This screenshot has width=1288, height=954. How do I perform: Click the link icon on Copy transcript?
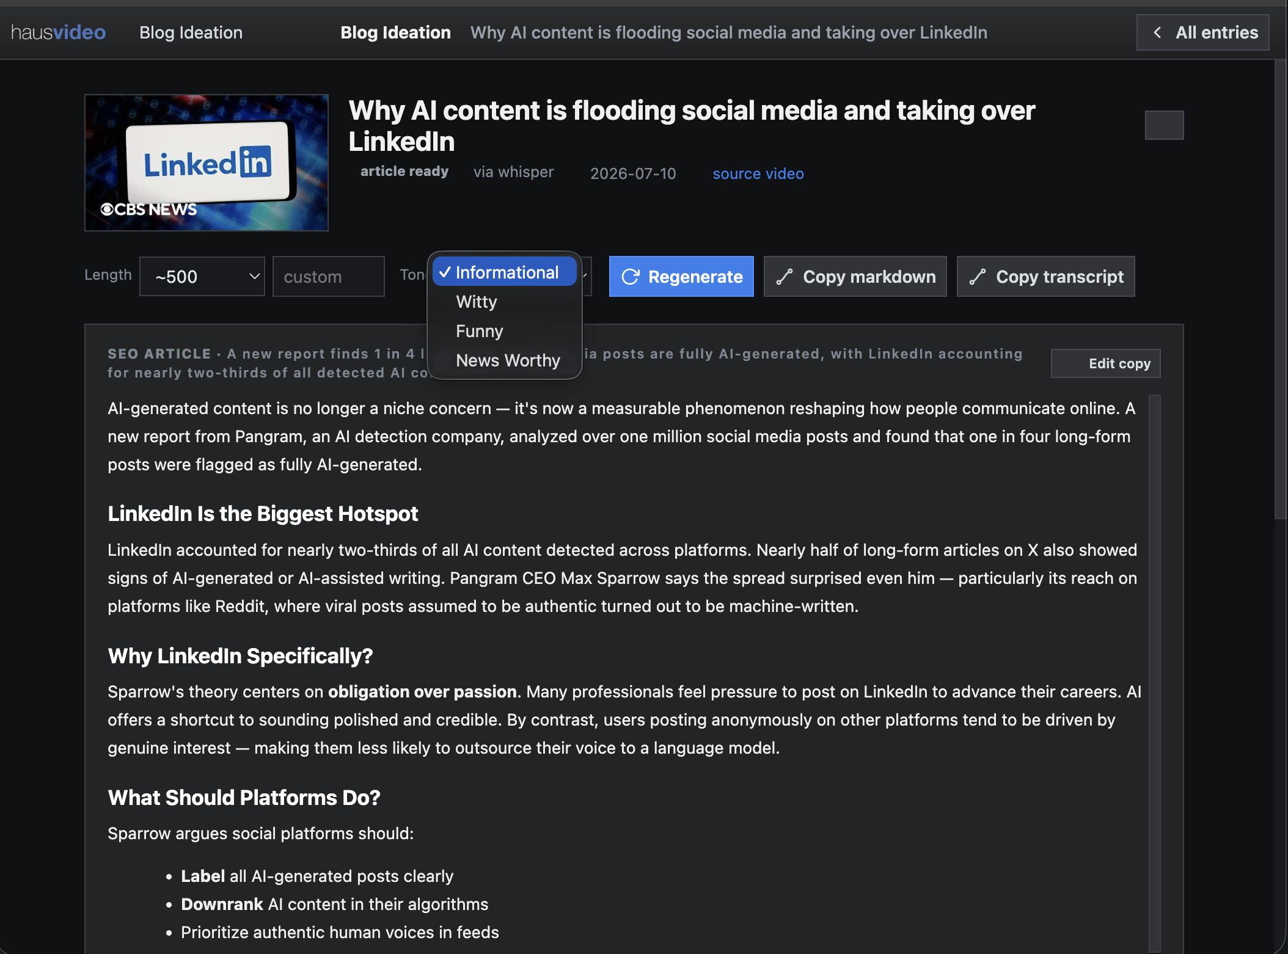click(978, 277)
